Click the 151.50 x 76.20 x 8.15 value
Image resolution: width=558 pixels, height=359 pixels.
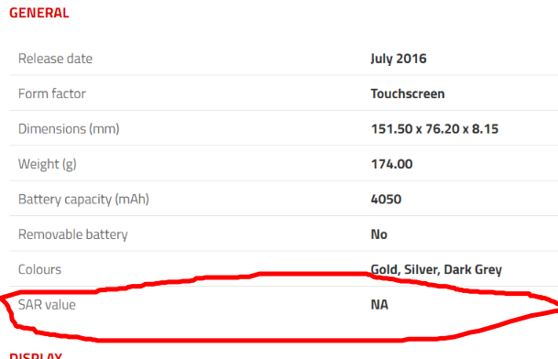tap(434, 129)
